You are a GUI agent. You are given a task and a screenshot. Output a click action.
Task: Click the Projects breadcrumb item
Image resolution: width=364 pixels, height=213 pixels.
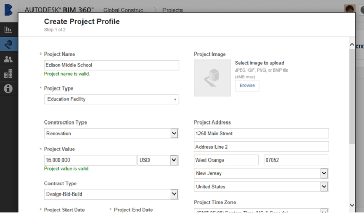[x=172, y=10]
